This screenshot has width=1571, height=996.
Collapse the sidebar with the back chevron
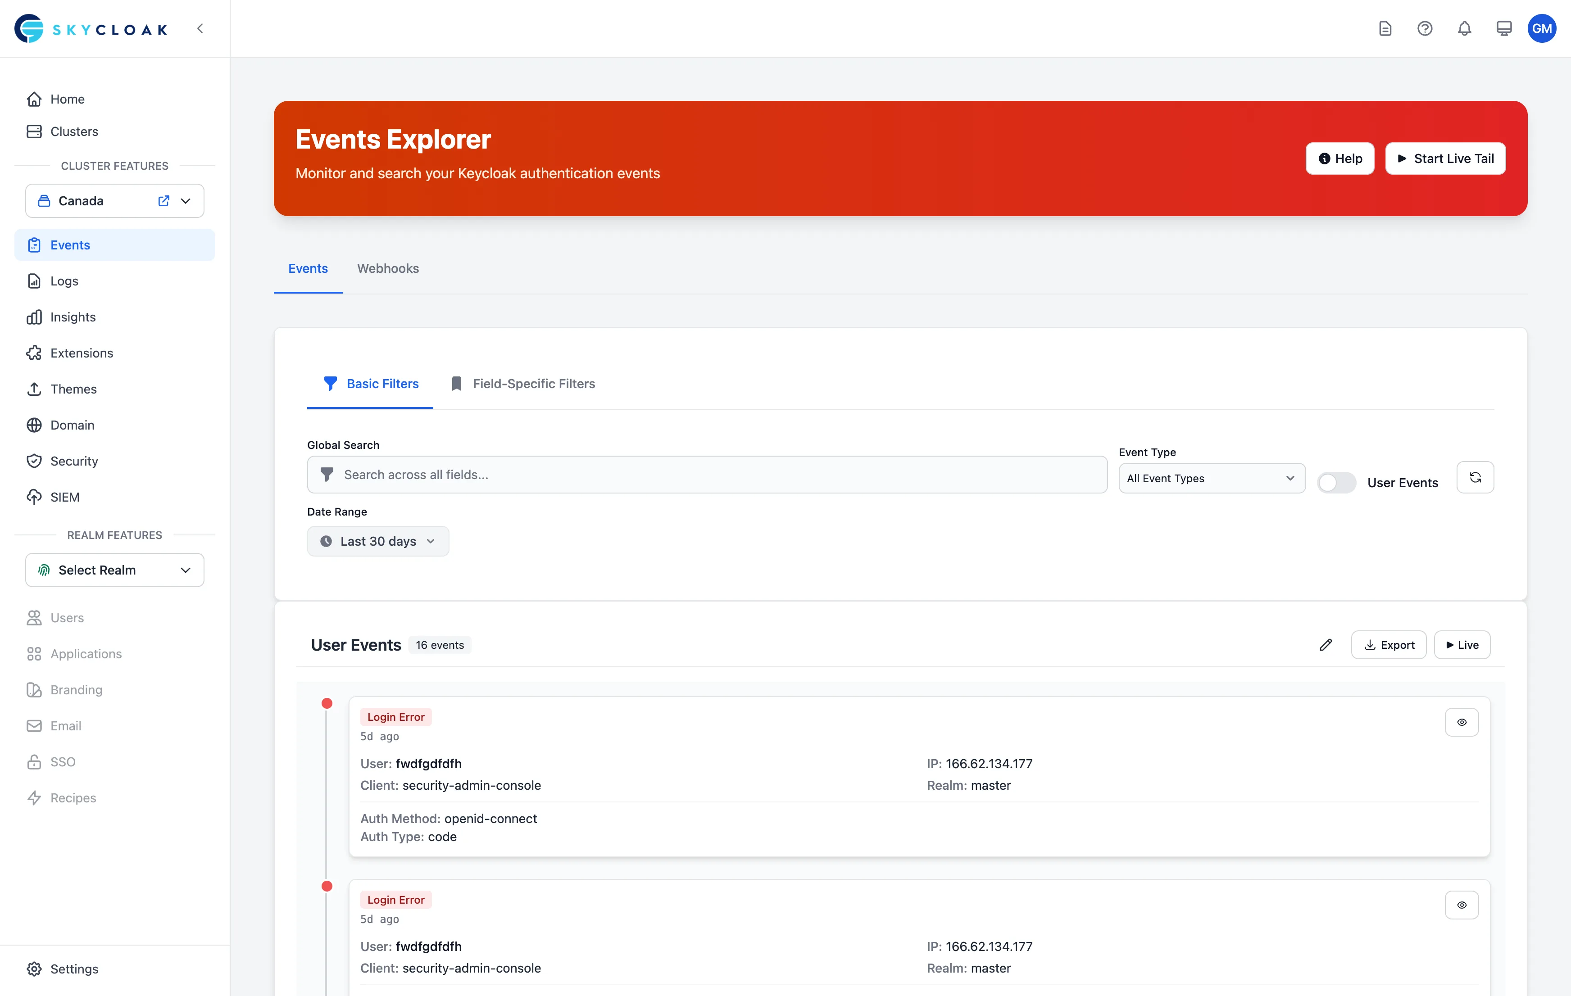click(200, 28)
